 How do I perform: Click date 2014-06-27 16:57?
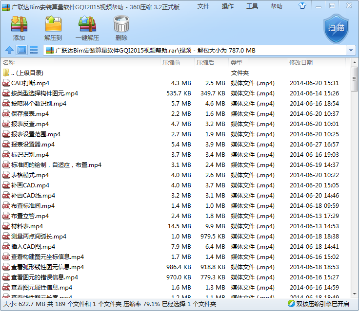pos(314,145)
